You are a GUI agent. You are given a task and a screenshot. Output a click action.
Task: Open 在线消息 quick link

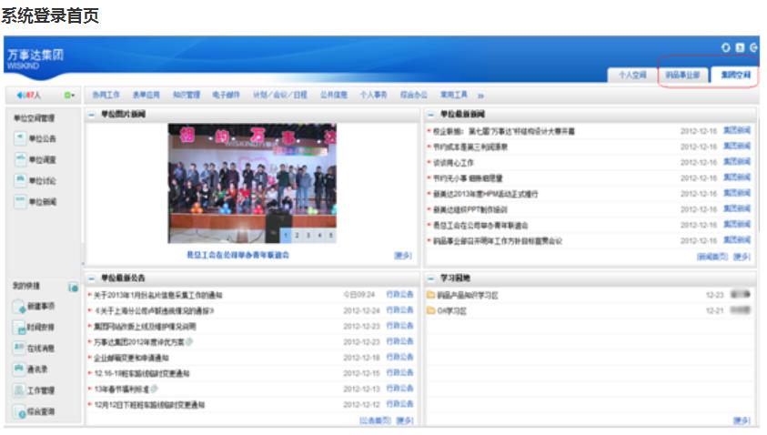tap(35, 348)
